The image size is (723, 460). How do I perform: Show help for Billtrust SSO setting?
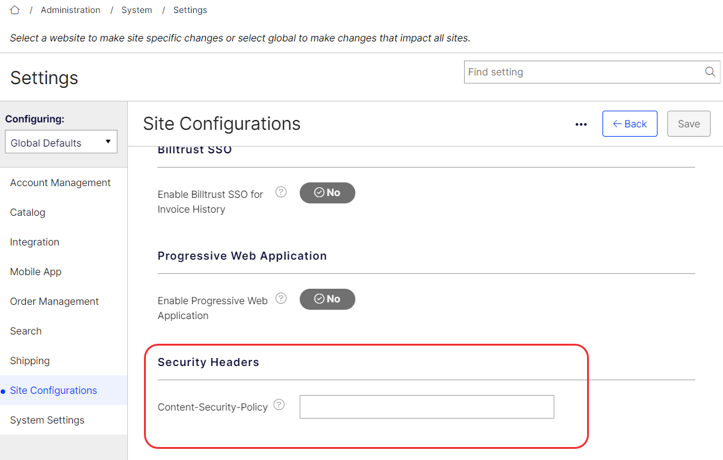pyautogui.click(x=281, y=192)
